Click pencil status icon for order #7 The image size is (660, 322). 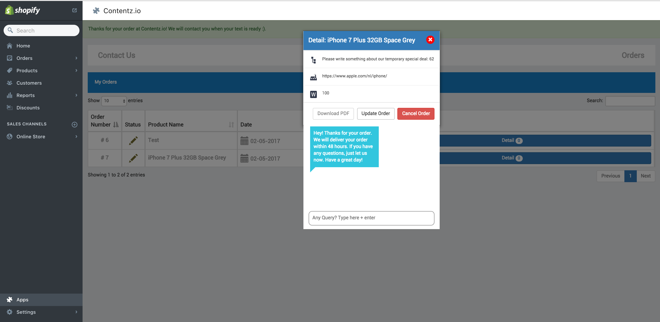pos(133,158)
